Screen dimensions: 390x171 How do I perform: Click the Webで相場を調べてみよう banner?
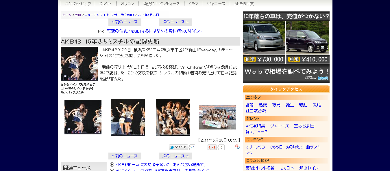point(286,74)
